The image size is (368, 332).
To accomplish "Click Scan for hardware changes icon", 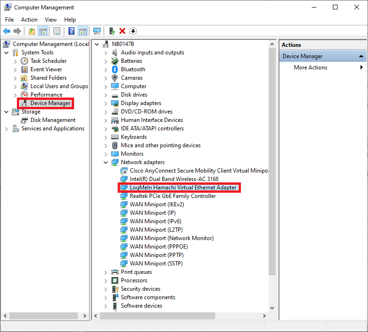I will [x=97, y=31].
